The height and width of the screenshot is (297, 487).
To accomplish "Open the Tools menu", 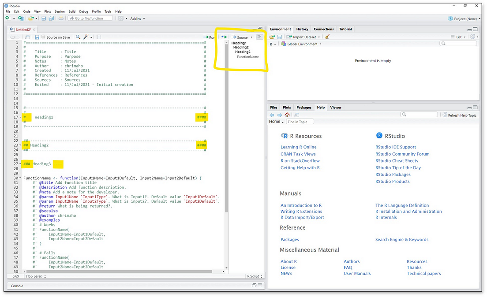I will coord(108,11).
